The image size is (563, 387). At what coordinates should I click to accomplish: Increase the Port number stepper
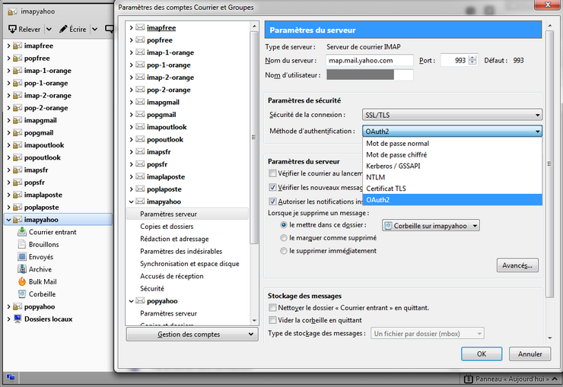pyautogui.click(x=472, y=58)
